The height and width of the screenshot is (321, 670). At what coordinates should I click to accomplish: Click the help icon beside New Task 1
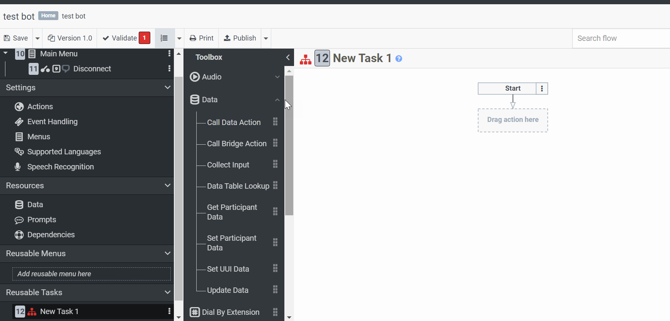tap(399, 59)
